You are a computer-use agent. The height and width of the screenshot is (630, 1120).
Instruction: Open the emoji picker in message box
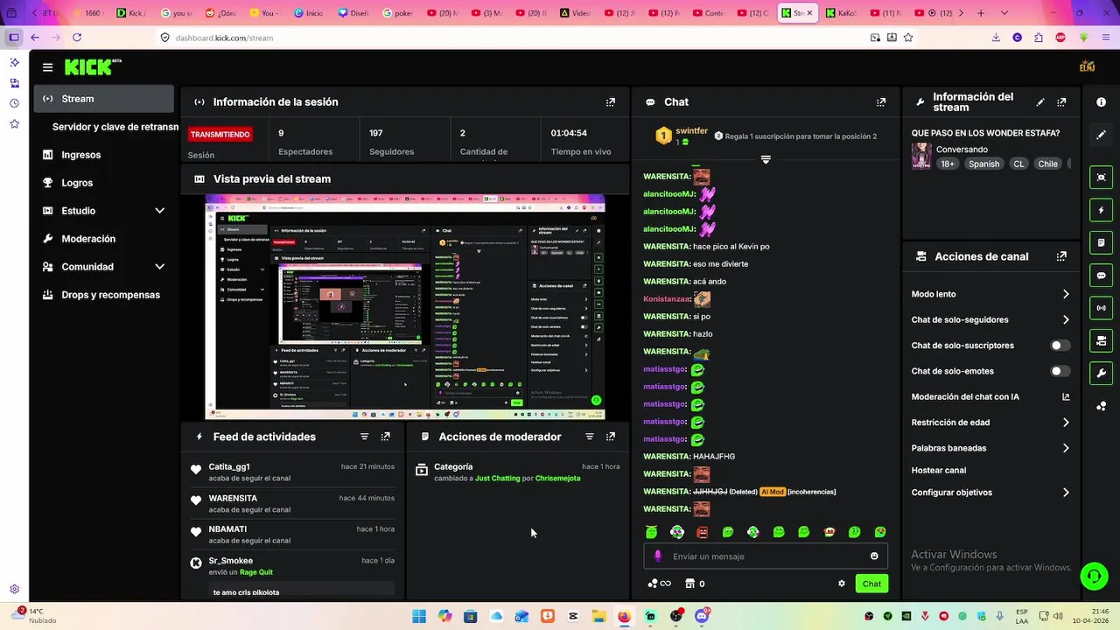[x=874, y=556]
